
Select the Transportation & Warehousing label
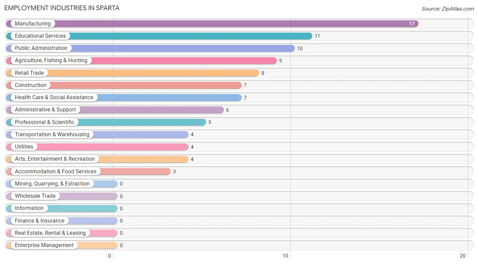52,134
